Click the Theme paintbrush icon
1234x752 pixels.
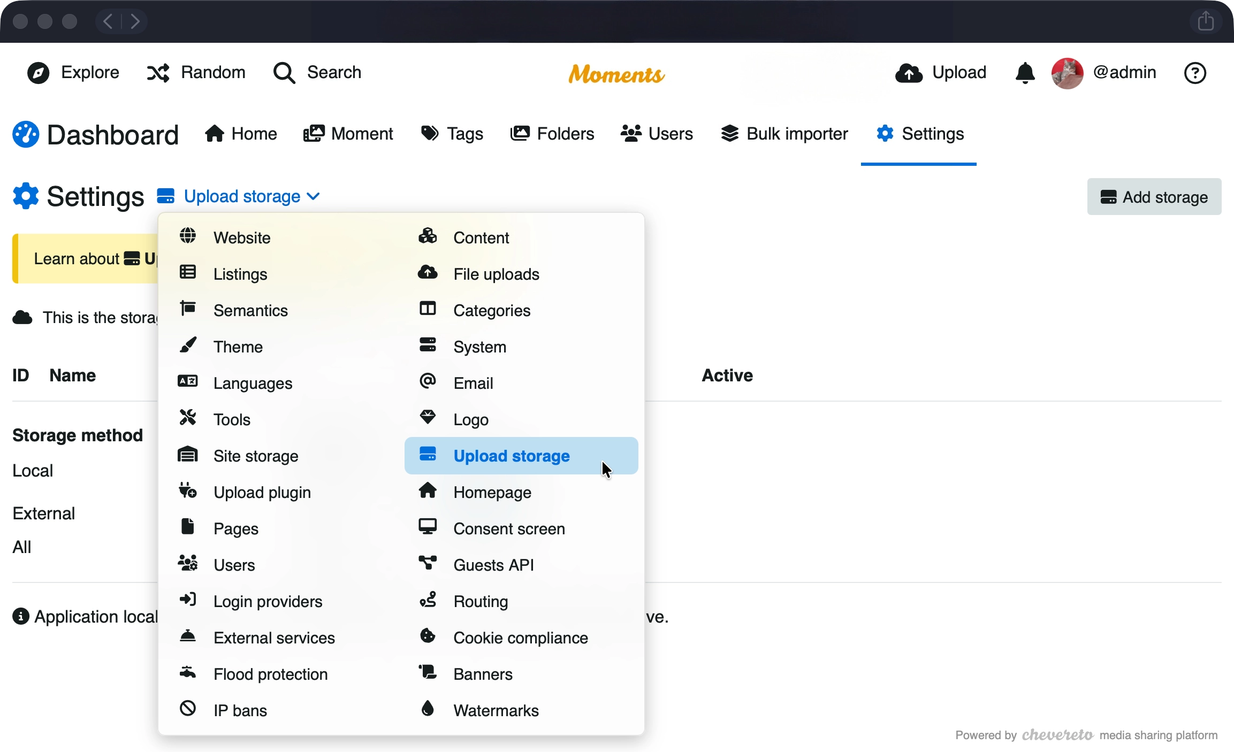pyautogui.click(x=188, y=345)
